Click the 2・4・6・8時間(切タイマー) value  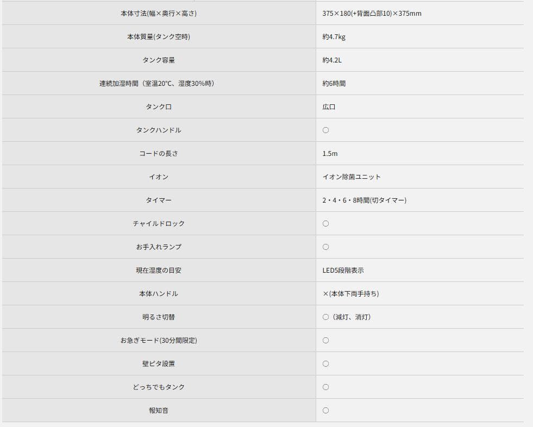point(364,200)
